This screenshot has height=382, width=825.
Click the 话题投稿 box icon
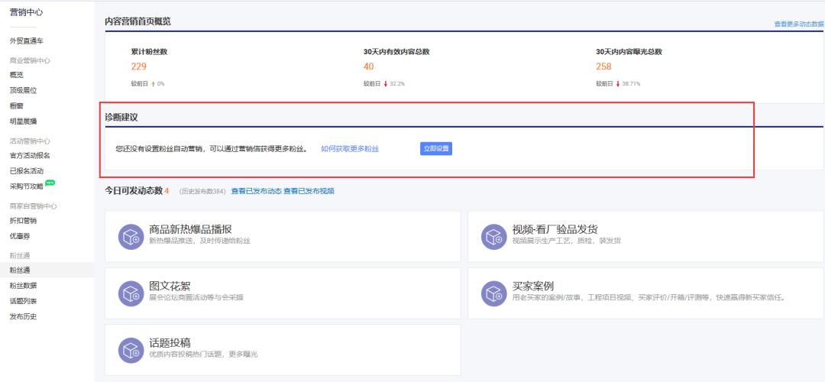pos(131,350)
